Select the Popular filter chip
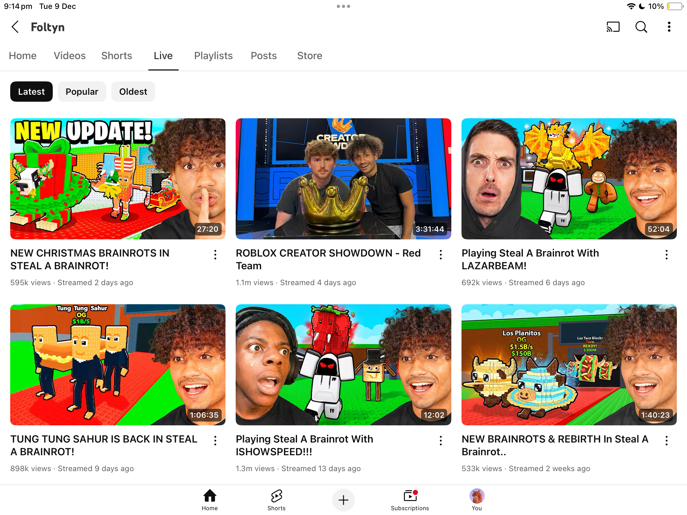 coord(82,92)
